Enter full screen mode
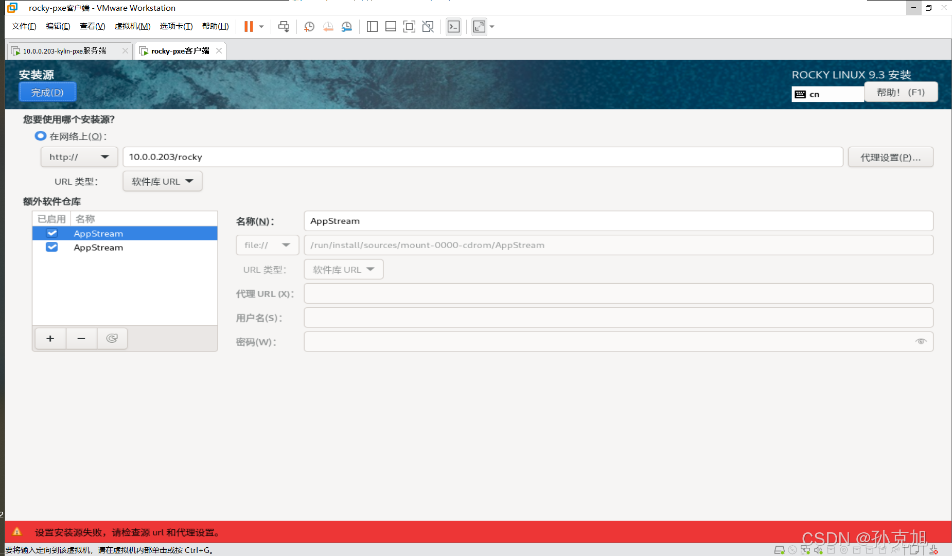 click(409, 27)
